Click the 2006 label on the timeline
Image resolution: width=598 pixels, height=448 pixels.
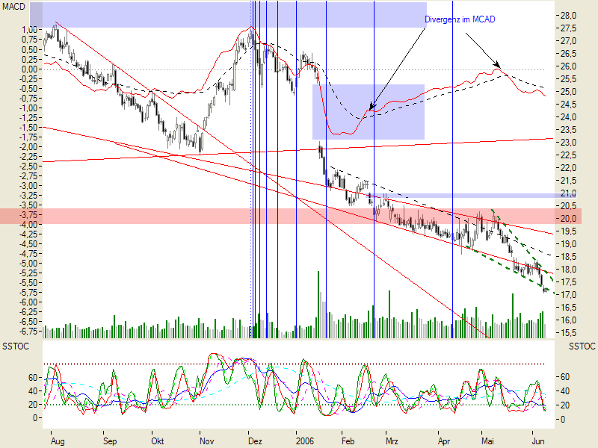307,441
